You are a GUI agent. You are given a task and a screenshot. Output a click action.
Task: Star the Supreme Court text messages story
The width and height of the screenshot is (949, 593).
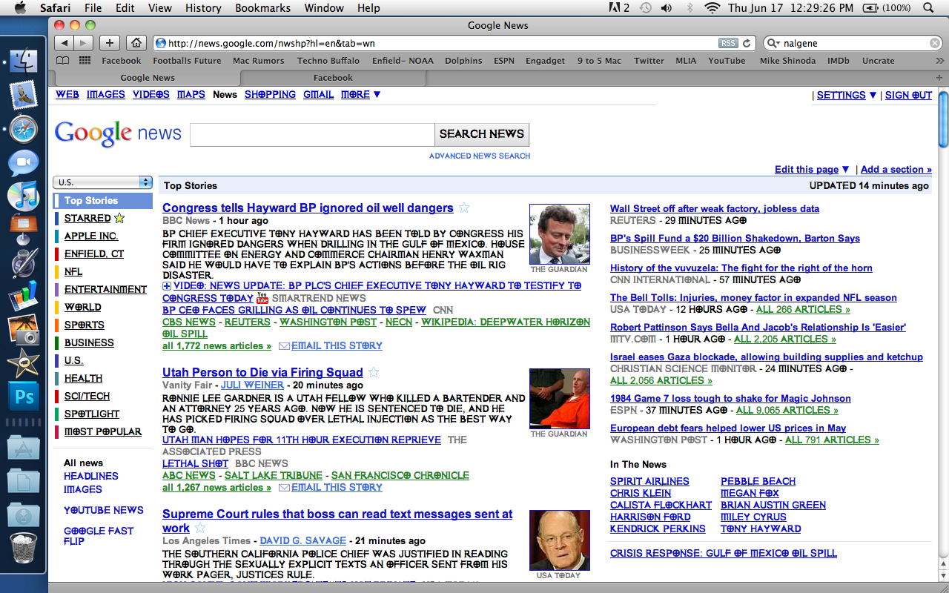coord(199,528)
